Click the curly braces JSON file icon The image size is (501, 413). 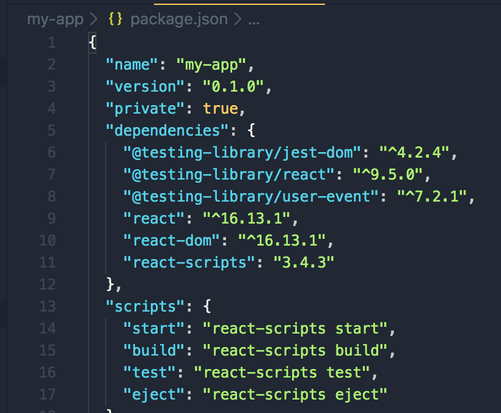[115, 19]
